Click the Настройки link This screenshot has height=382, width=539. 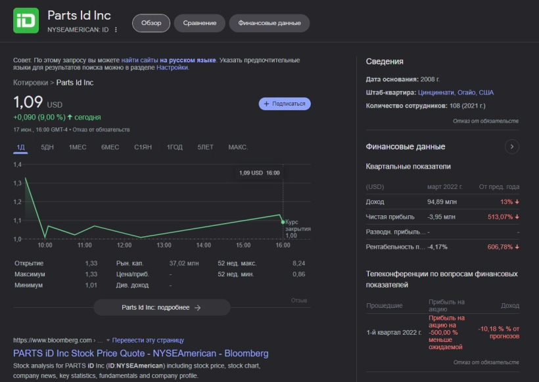tap(172, 67)
